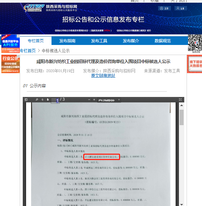Click the 信息开放平台 API服务 banner
This screenshot has width=202, height=206.
[10, 43]
